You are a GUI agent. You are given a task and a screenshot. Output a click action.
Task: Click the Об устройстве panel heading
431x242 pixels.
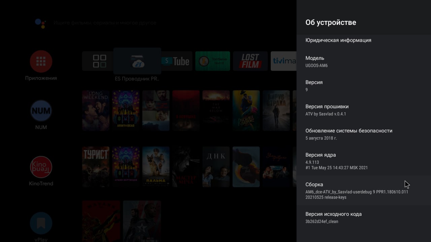[x=331, y=23]
